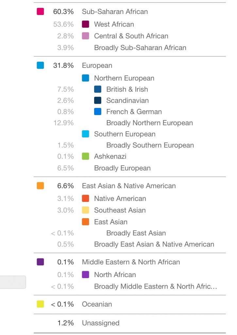This screenshot has width=237, height=335.
Task: Select the purple North African swatch
Action: coord(85,274)
